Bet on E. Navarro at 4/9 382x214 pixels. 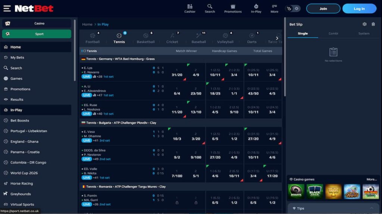coord(196,72)
